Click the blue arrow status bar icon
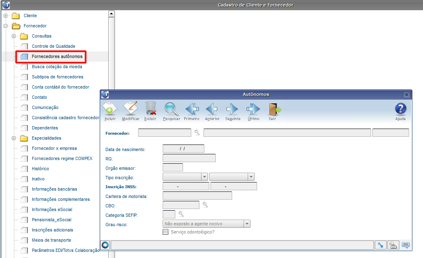This screenshot has width=423, height=258. click(x=380, y=245)
